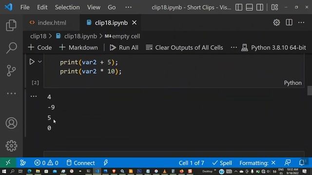312x175 pixels.
Task: Add a new Code cell
Action: point(40,48)
